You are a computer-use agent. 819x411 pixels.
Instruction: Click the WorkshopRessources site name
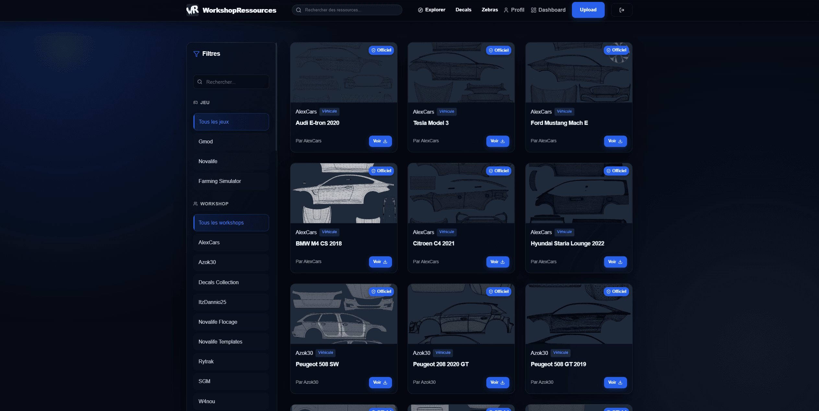pyautogui.click(x=239, y=10)
